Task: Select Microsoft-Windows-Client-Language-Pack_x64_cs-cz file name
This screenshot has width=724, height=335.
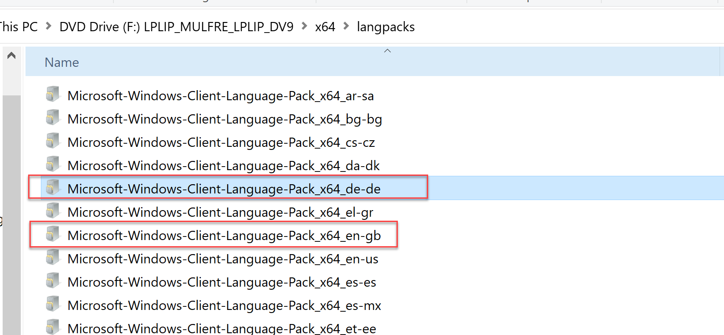Action: (x=221, y=143)
